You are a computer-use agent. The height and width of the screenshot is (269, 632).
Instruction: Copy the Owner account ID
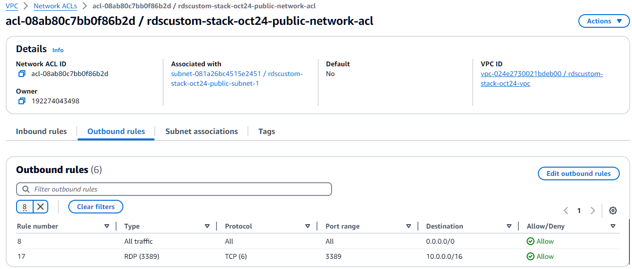tap(22, 101)
